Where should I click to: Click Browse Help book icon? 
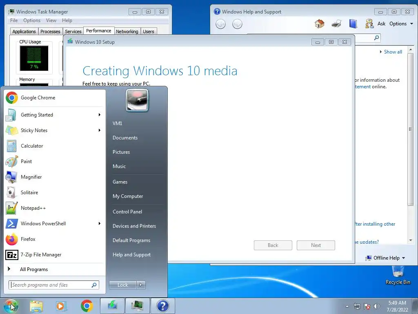click(353, 24)
